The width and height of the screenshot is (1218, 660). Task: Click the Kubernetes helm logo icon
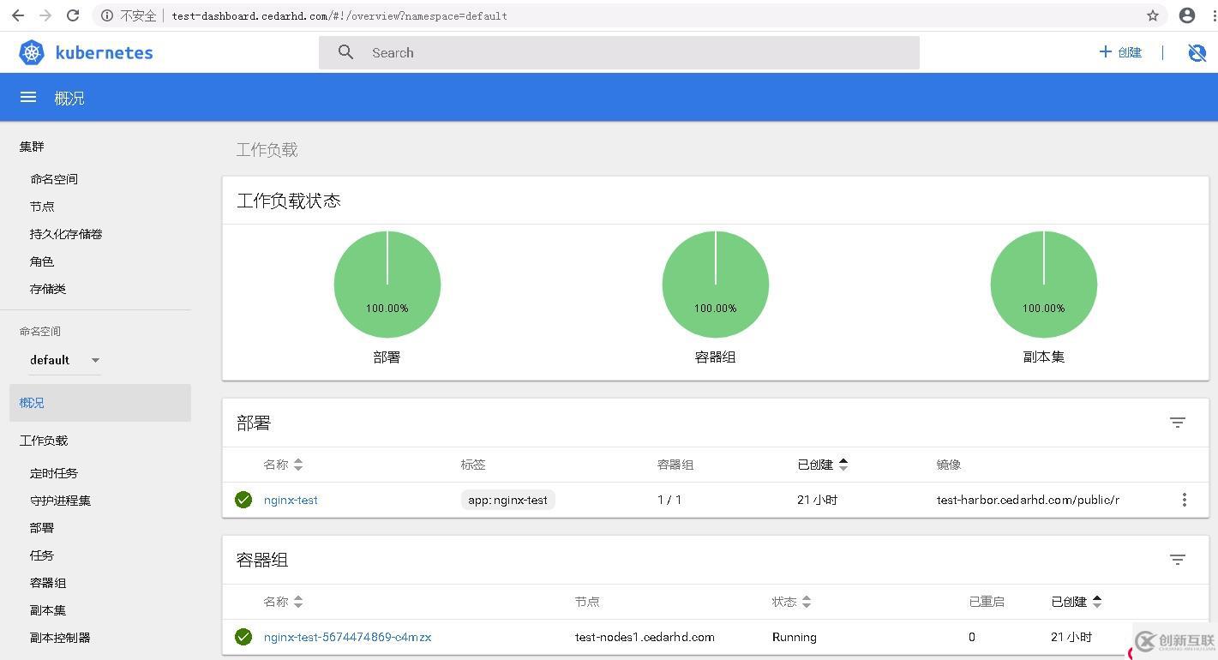coord(32,52)
